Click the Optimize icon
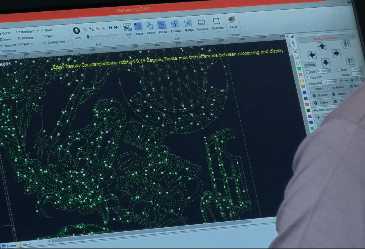This screenshot has width=365, height=249. pyautogui.click(x=217, y=23)
